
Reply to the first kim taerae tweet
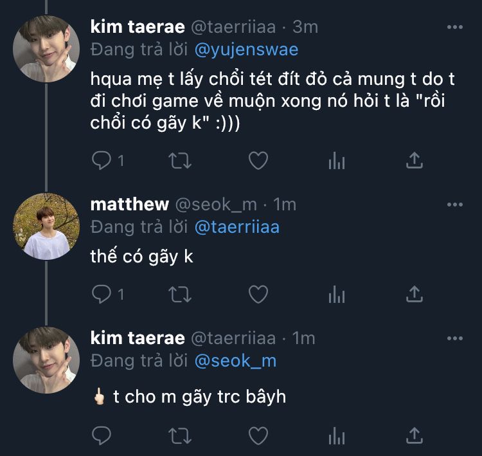102,160
